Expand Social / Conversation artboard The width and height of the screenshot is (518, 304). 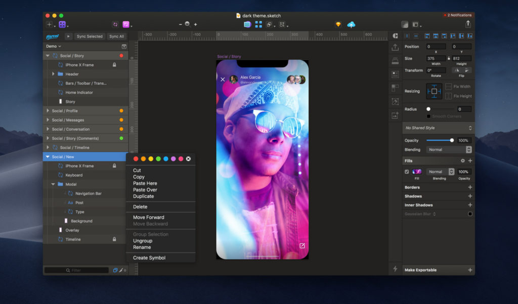[48, 129]
